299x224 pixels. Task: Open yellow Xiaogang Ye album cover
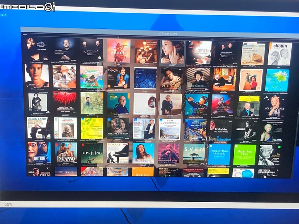[x=92, y=128]
